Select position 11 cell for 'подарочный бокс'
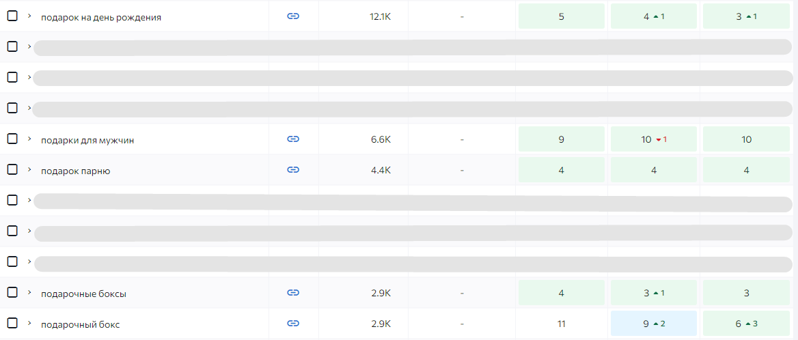 (x=561, y=324)
